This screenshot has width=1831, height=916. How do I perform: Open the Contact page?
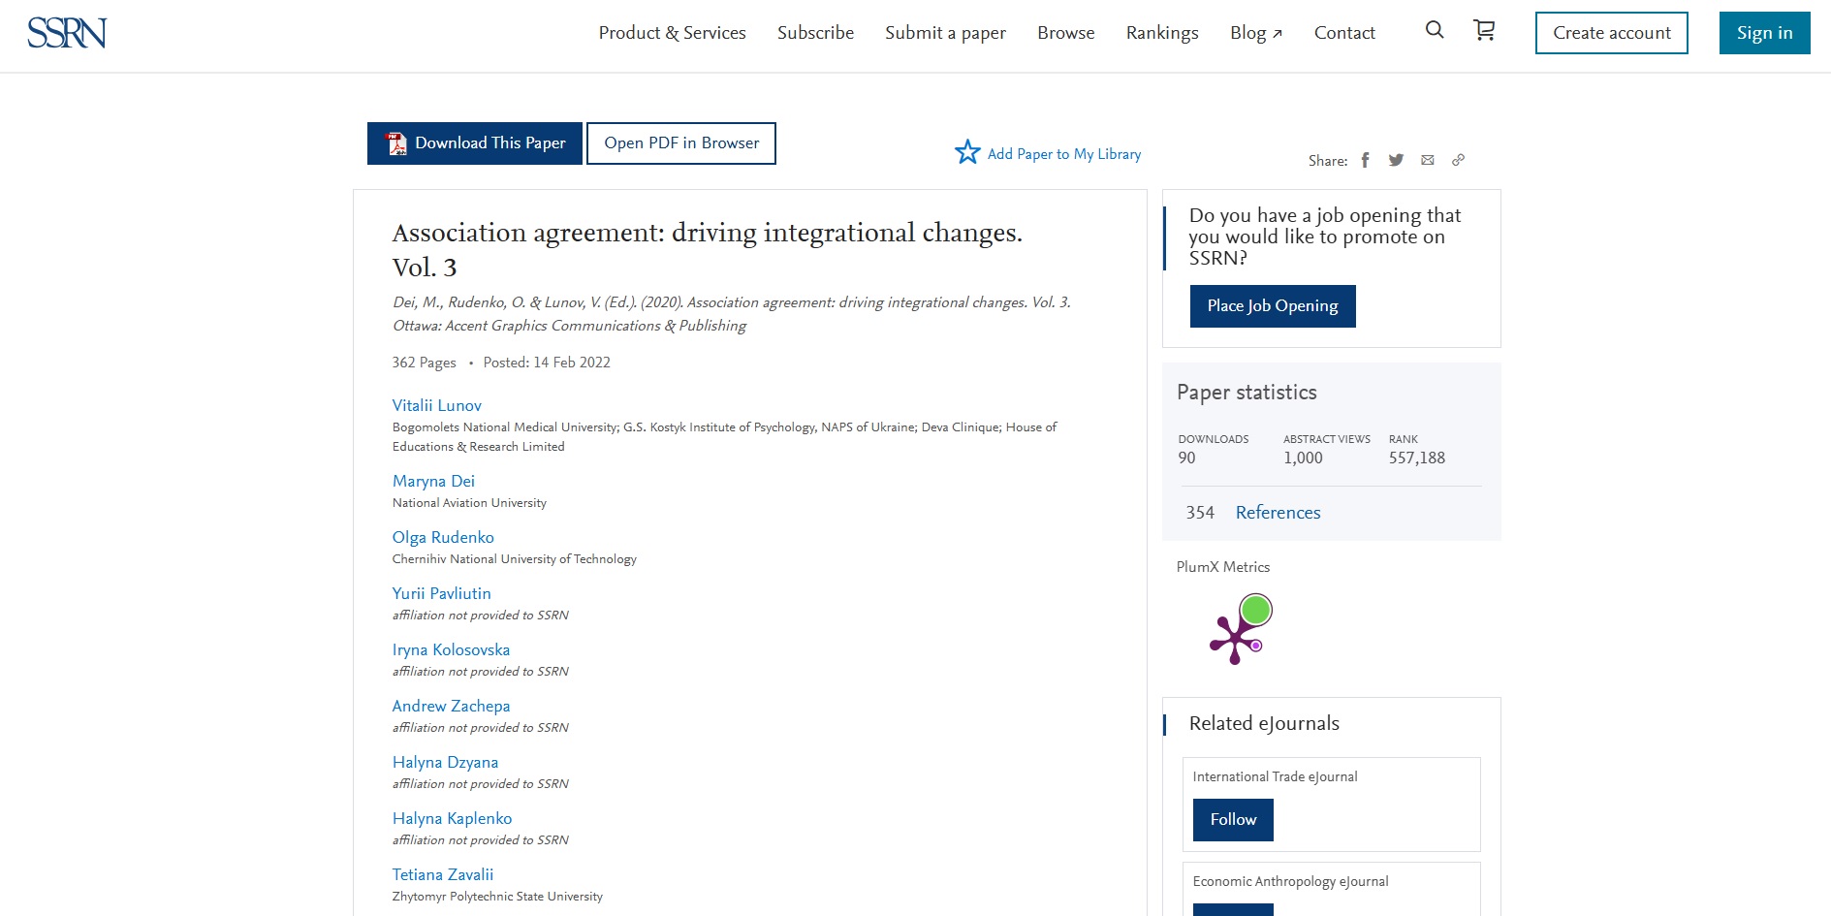1344,33
